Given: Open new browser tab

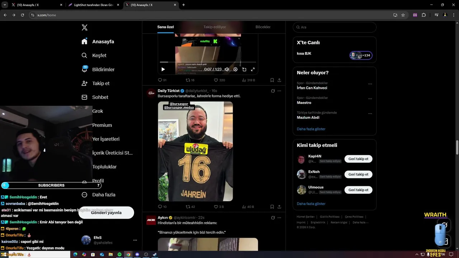Looking at the screenshot, I should 184,5.
